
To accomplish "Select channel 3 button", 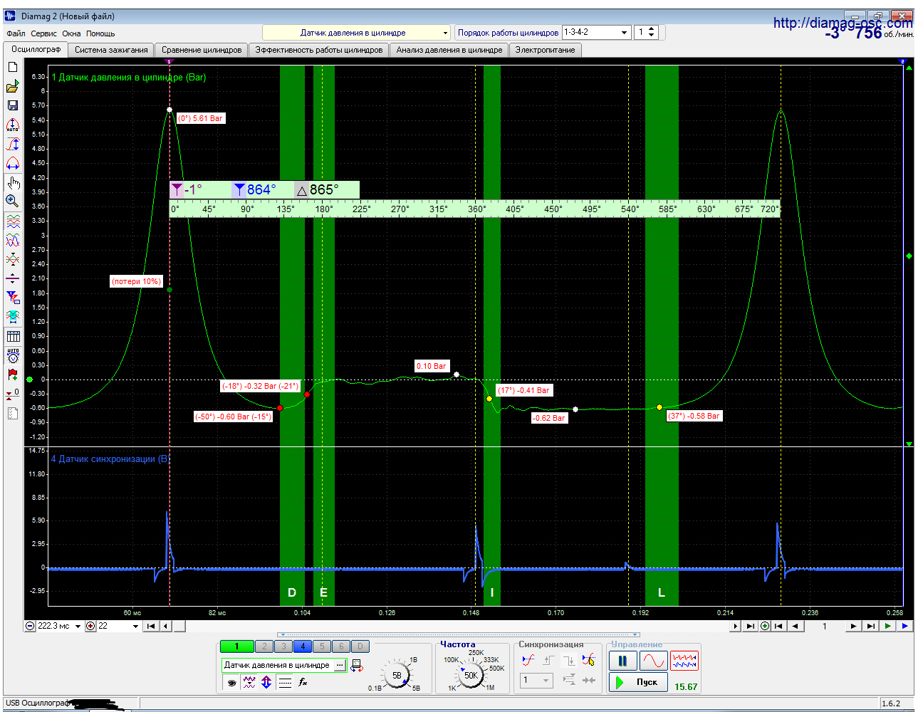I will pos(283,646).
